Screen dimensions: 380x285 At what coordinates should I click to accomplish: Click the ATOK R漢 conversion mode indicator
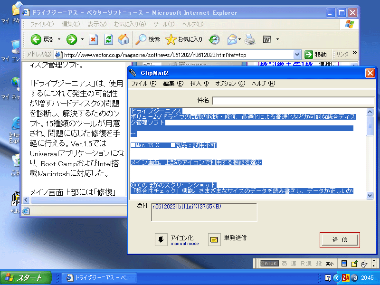306,264
